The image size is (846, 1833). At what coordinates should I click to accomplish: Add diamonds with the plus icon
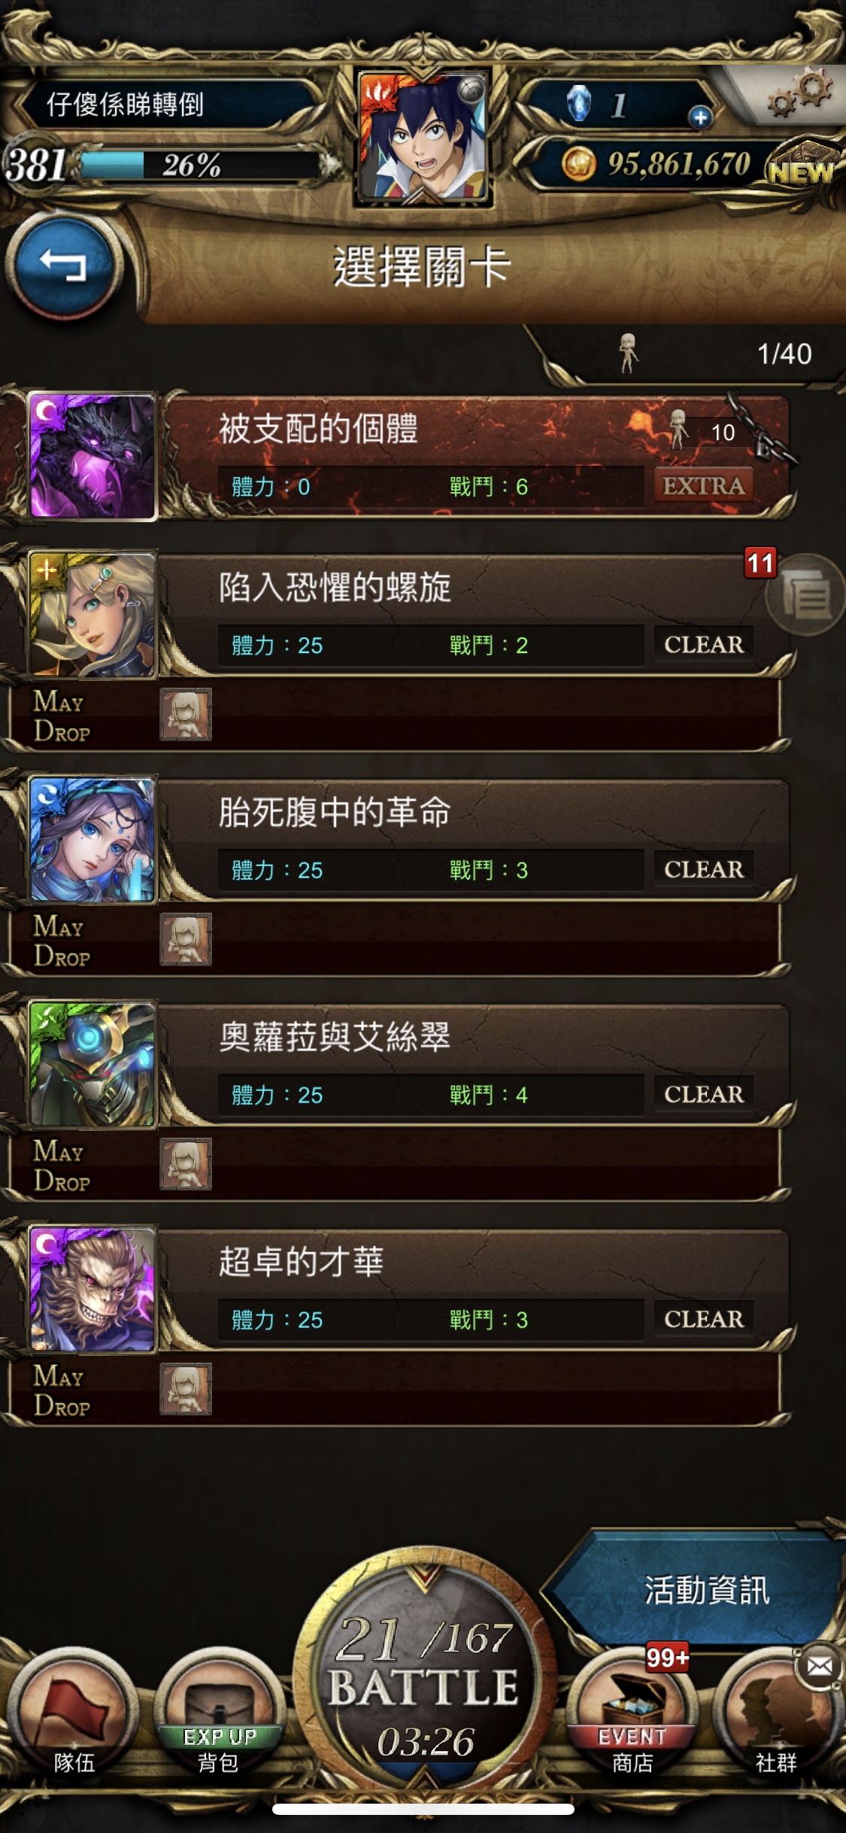coord(700,117)
